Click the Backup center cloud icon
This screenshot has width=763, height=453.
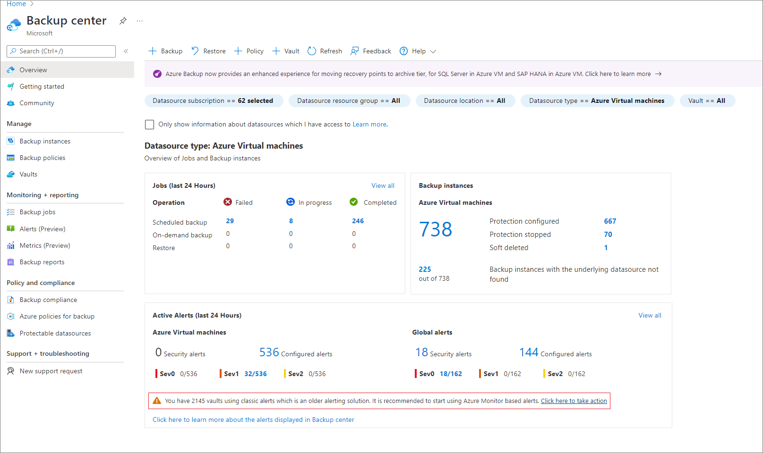(14, 25)
